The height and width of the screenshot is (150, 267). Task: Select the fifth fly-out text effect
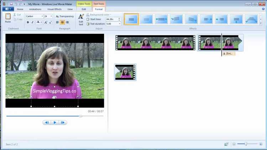click(x=191, y=19)
